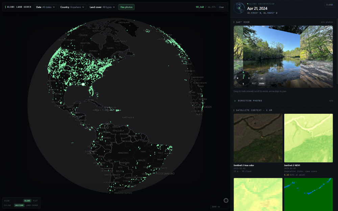The height and width of the screenshot is (211, 338).
Task: Open the Country filter dropdown
Action: tap(72, 7)
